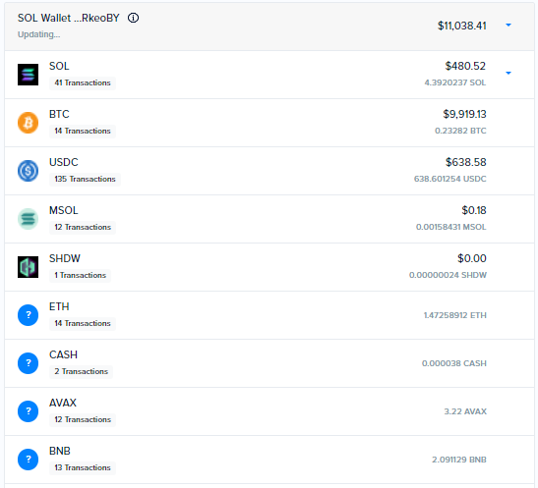Image resolution: width=538 pixels, height=488 pixels.
Task: Open the 14 Transactions badge for ETH
Action: click(x=83, y=324)
